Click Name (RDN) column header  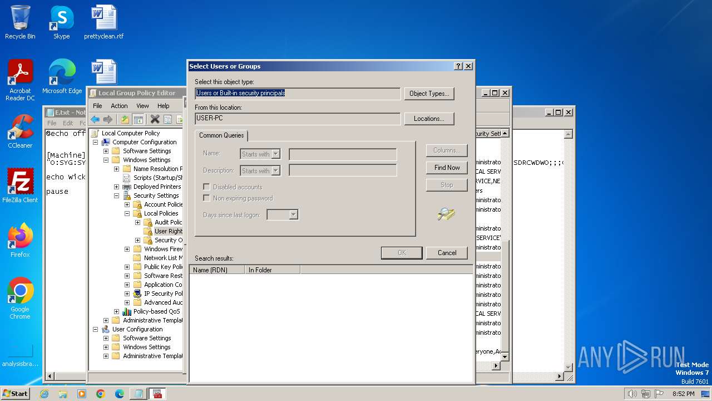(x=217, y=270)
